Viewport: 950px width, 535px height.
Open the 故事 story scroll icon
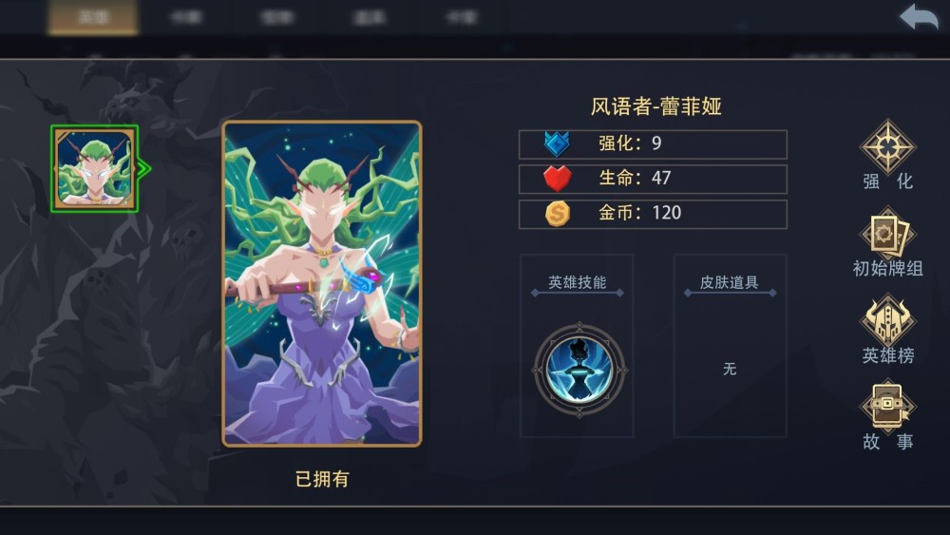(887, 407)
